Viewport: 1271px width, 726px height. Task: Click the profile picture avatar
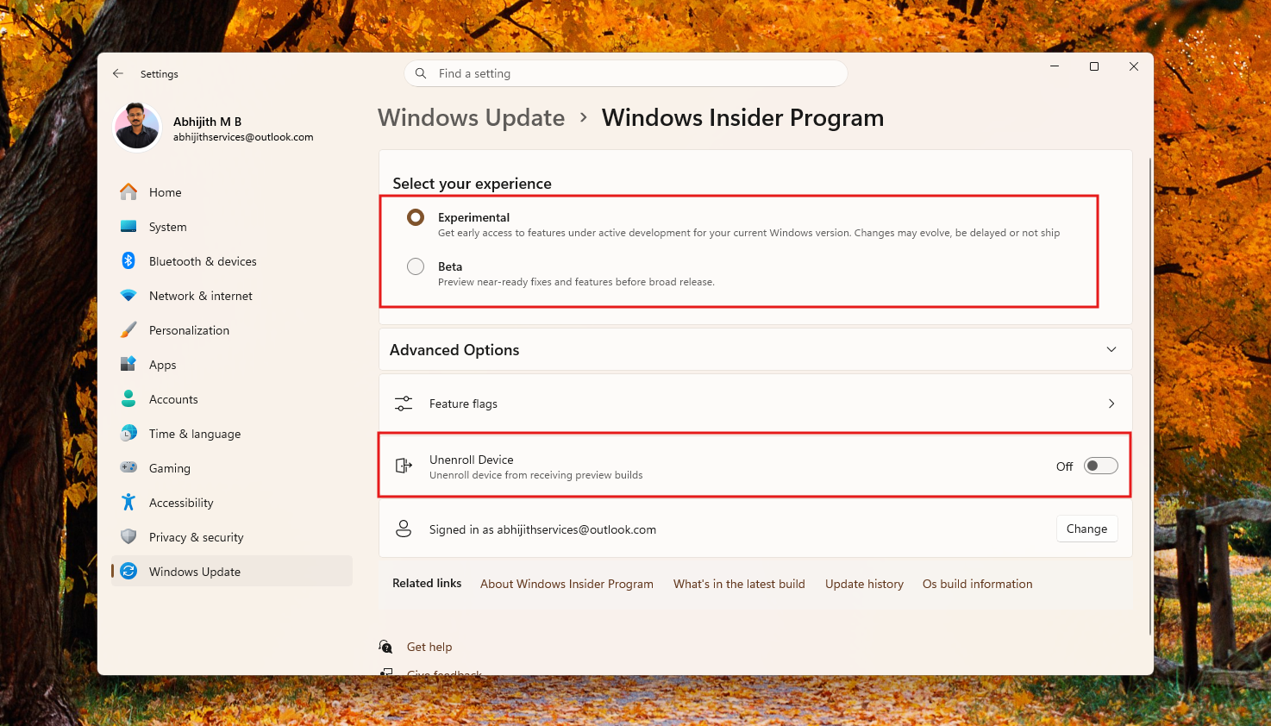coord(137,127)
